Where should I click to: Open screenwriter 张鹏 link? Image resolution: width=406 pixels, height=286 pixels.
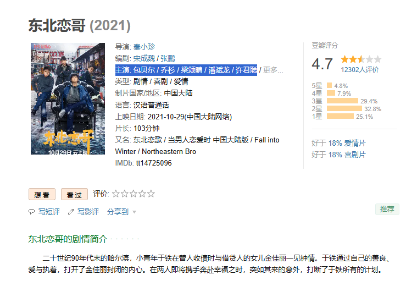pos(168,58)
